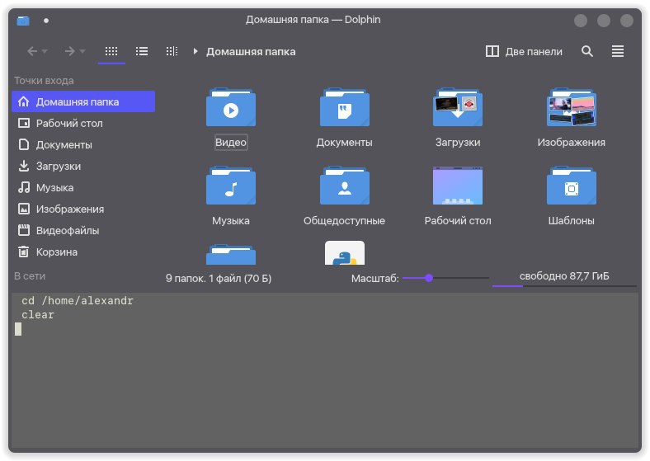Expand the breadcrumb path arrow
The image size is (650, 461).
point(195,51)
